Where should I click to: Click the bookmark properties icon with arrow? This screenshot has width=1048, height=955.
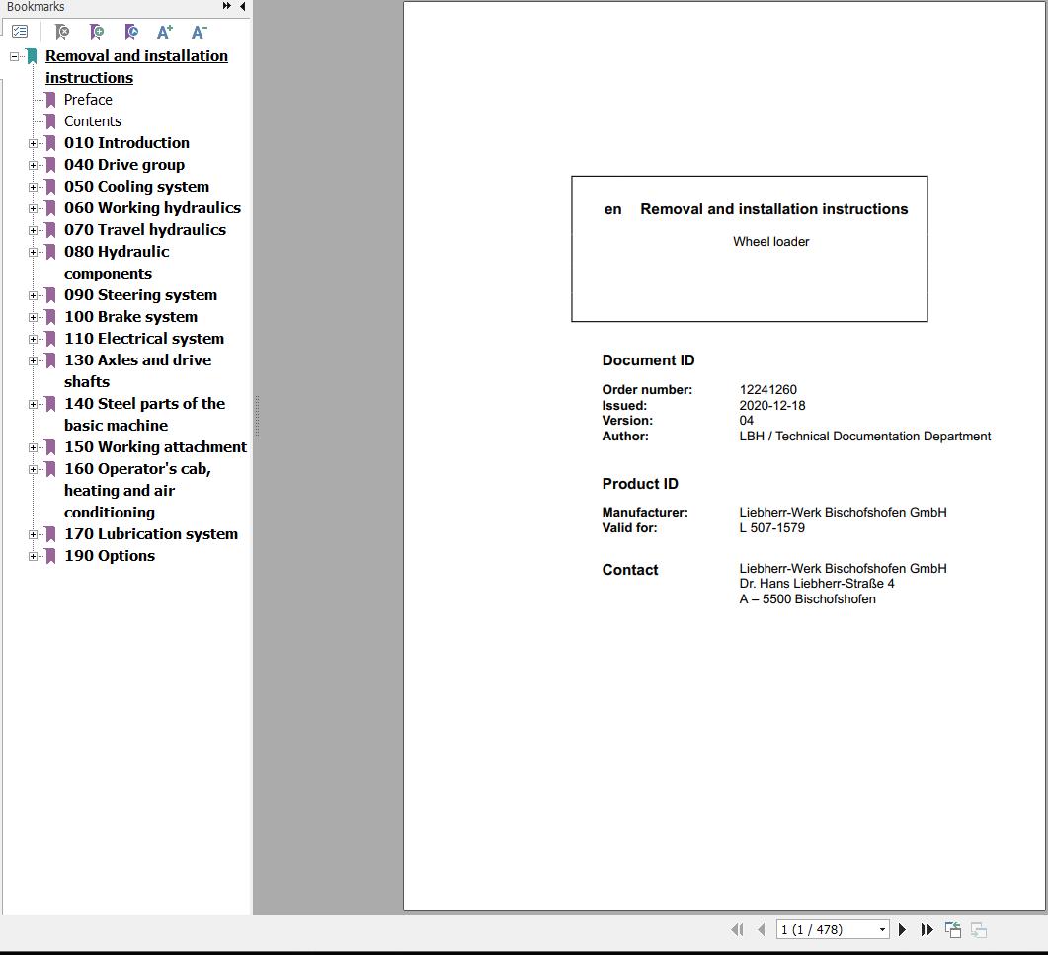(x=131, y=32)
